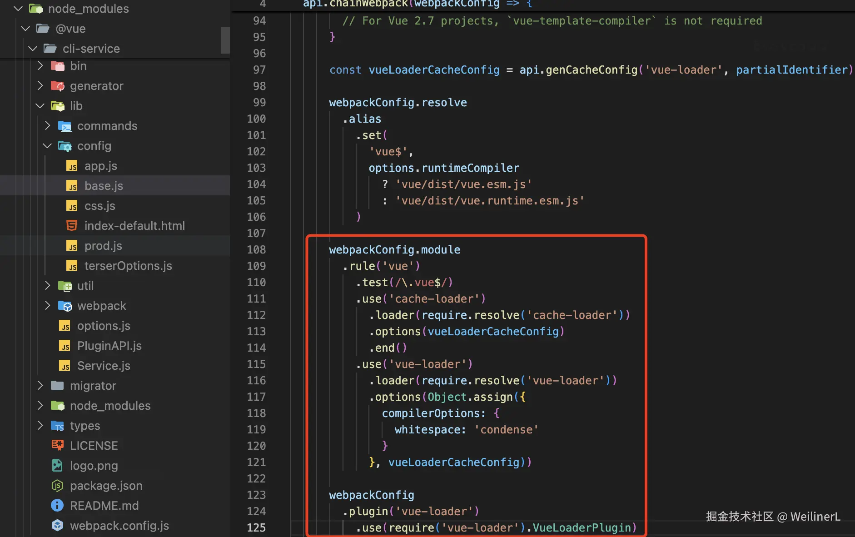Click the util folder icon
The width and height of the screenshot is (855, 537).
click(65, 286)
